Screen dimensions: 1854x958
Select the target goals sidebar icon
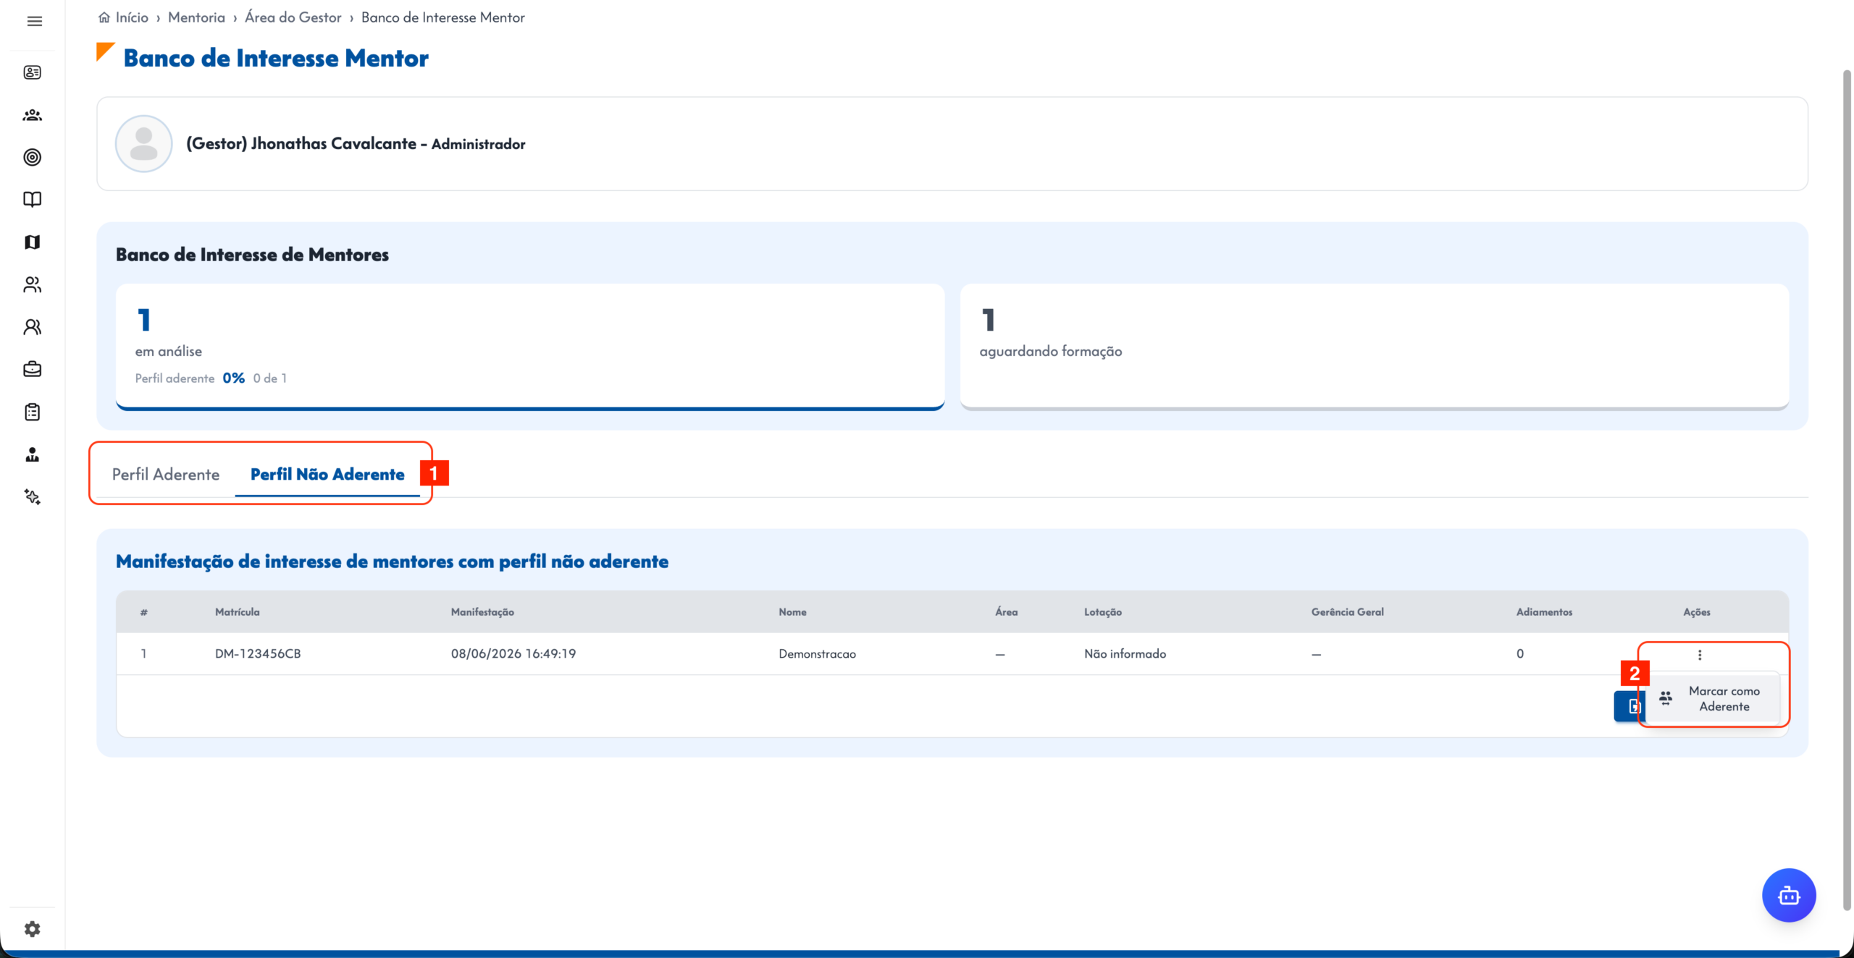33,157
